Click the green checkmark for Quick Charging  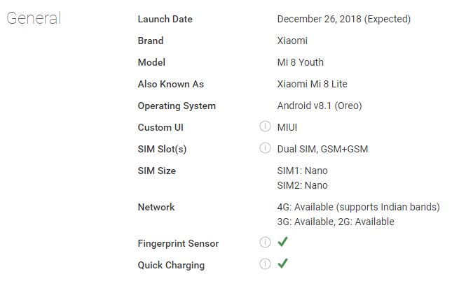282,264
